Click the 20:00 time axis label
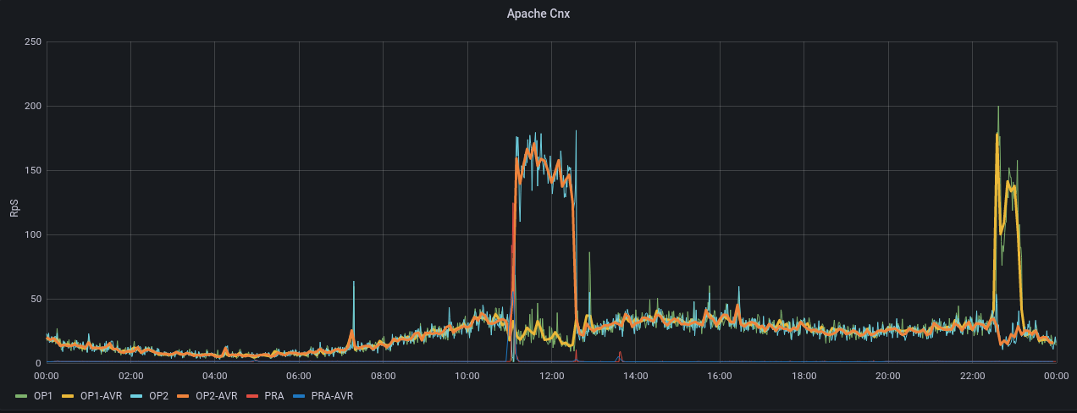The image size is (1077, 413). click(x=887, y=376)
